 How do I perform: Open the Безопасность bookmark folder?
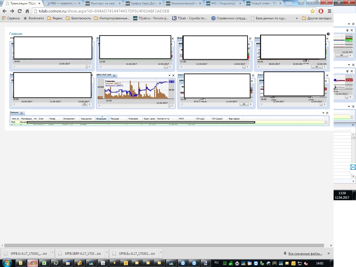[x=78, y=18]
